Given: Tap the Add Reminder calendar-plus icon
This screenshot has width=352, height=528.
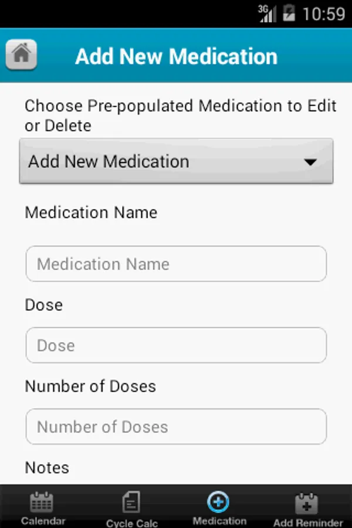Looking at the screenshot, I should 307,503.
